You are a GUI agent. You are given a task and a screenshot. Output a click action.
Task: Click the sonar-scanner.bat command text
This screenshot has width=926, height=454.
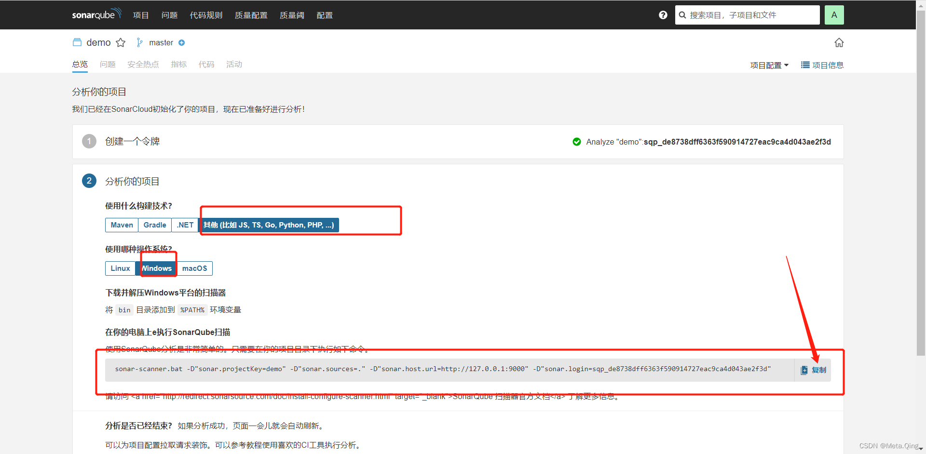point(443,369)
